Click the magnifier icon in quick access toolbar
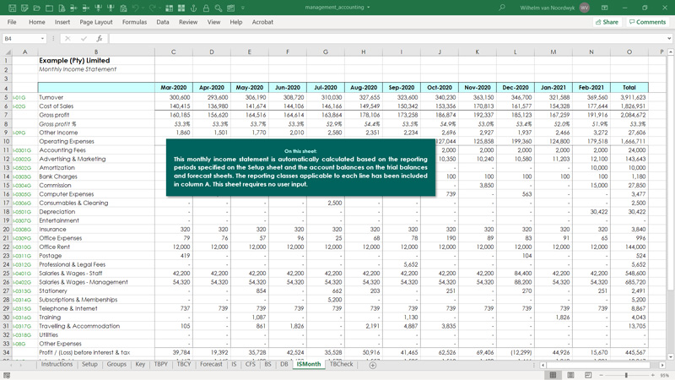This screenshot has width=675, height=380. coord(219,8)
